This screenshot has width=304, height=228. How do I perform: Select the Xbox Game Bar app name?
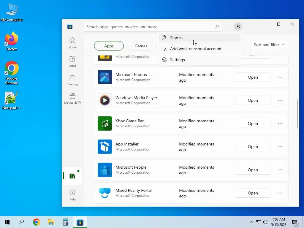(x=129, y=121)
